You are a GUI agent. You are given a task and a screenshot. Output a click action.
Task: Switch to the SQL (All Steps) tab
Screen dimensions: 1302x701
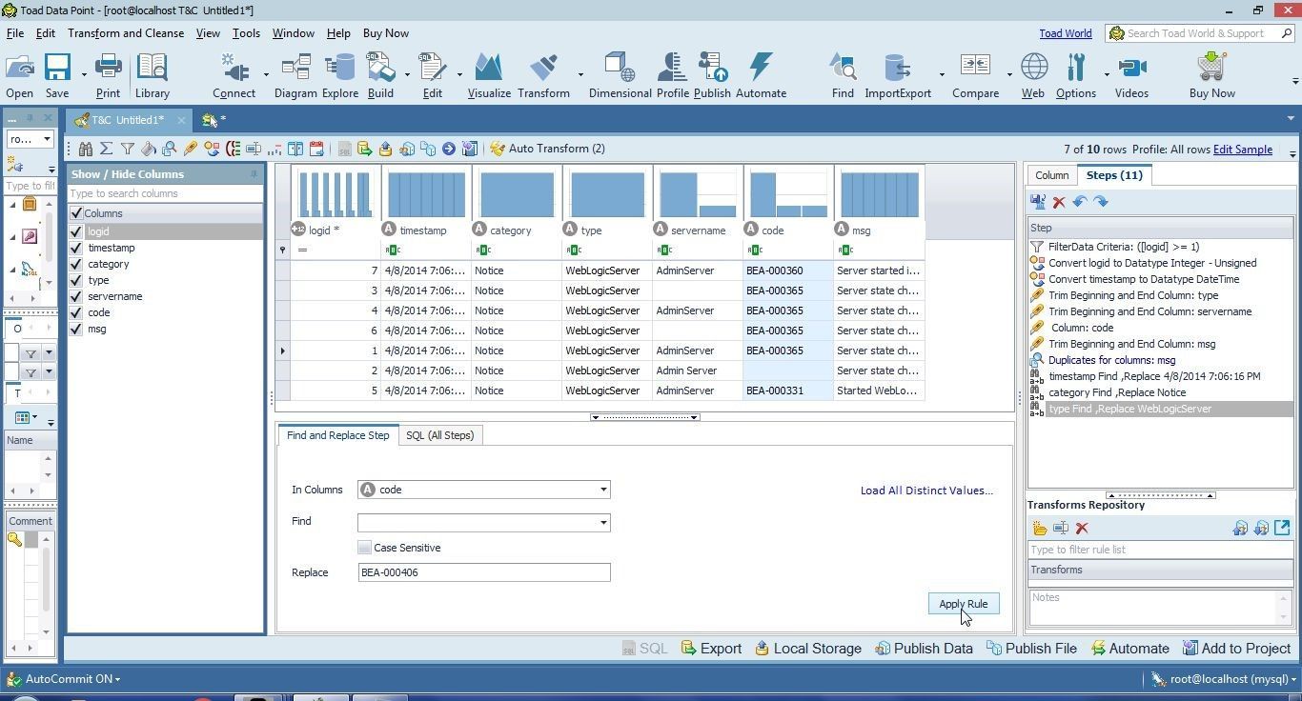click(439, 435)
